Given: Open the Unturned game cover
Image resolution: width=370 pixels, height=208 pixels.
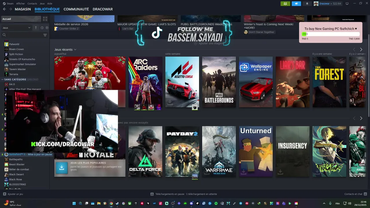Looking at the screenshot, I should click(x=256, y=151).
